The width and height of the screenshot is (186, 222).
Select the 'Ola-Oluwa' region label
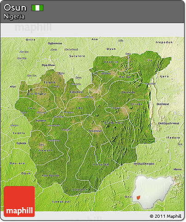[x=36, y=94]
